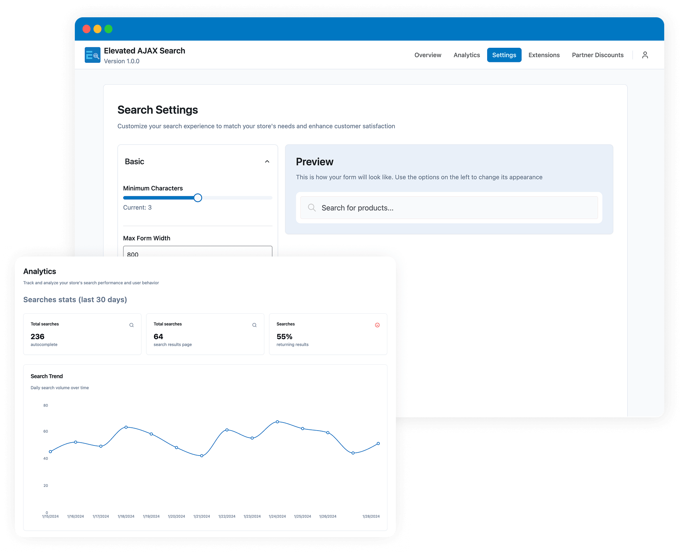Click the magnifier icon in the search results page card
This screenshot has height=552, width=696.
[x=254, y=325]
